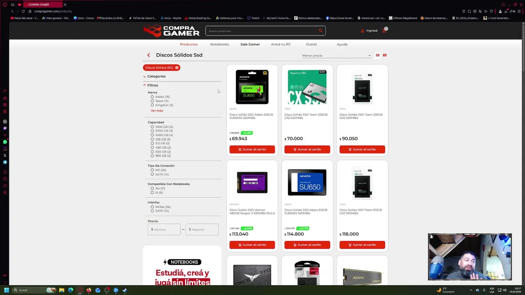Select the Adata brand filter
The image size is (525, 295).
click(152, 97)
